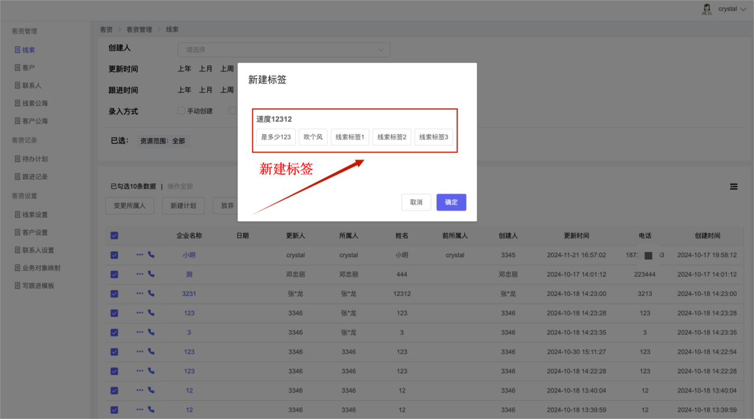Image resolution: width=754 pixels, height=419 pixels.
Task: Open the 创建人 select dropdown
Action: [283, 50]
